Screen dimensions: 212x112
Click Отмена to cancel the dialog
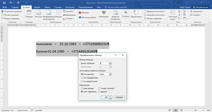coord(119,97)
